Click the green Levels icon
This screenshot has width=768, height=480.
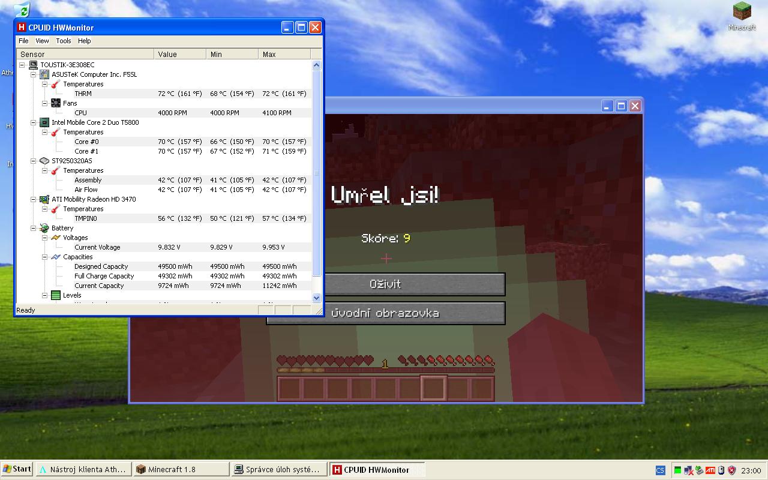pos(56,295)
